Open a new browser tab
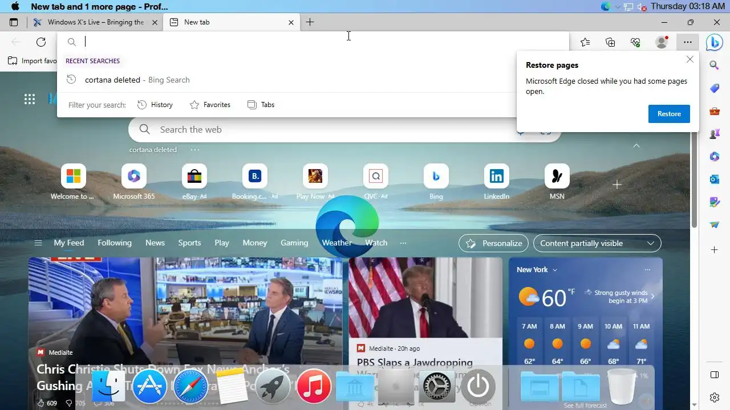 tap(310, 22)
